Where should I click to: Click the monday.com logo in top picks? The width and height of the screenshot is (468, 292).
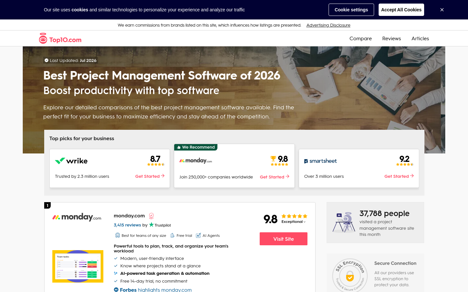pyautogui.click(x=196, y=161)
